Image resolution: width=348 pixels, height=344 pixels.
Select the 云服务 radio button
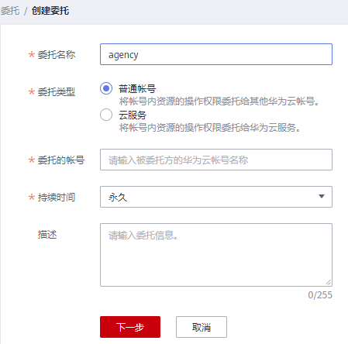[x=106, y=115]
